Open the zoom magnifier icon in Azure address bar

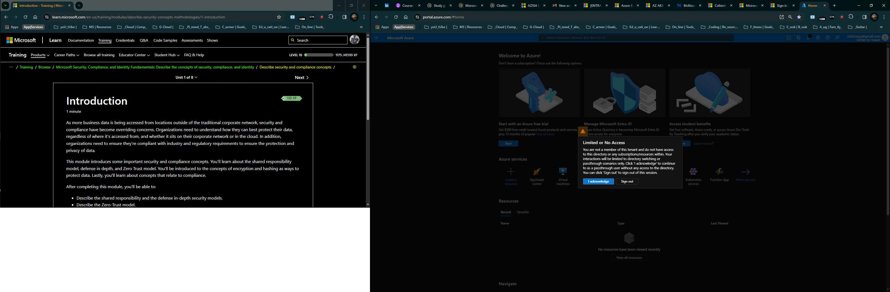[x=790, y=17]
